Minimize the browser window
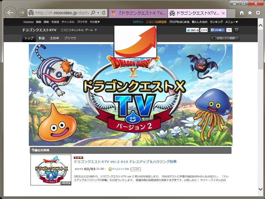Viewport: 265px width, 199px height. [x=234, y=3]
